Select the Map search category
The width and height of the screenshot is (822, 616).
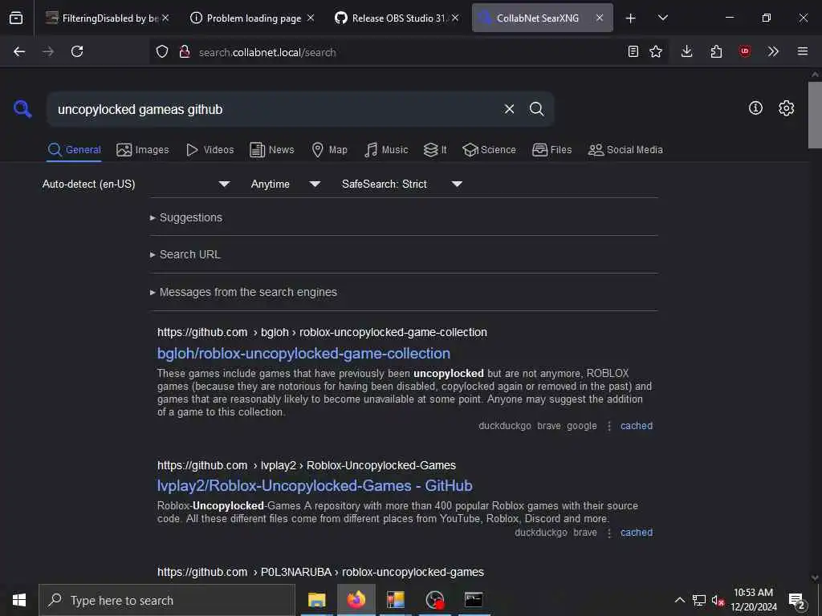(330, 150)
